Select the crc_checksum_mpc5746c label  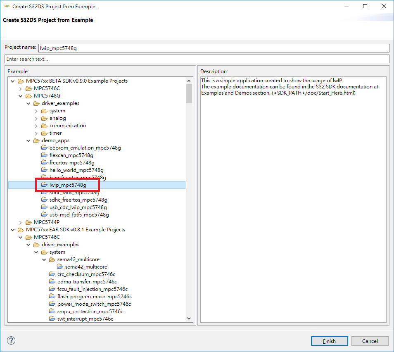(86, 274)
